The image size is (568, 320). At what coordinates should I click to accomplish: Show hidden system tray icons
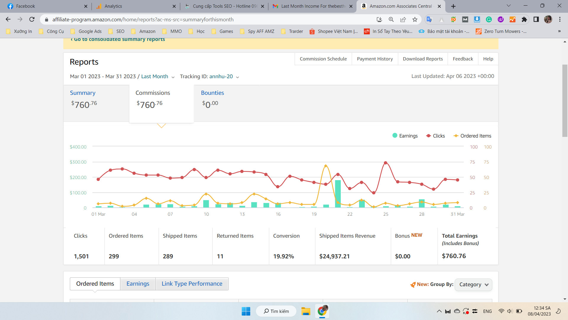pyautogui.click(x=439, y=311)
